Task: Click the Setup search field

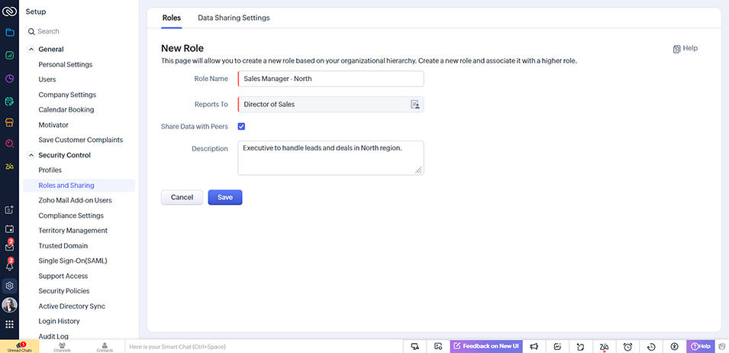Action: pyautogui.click(x=79, y=31)
